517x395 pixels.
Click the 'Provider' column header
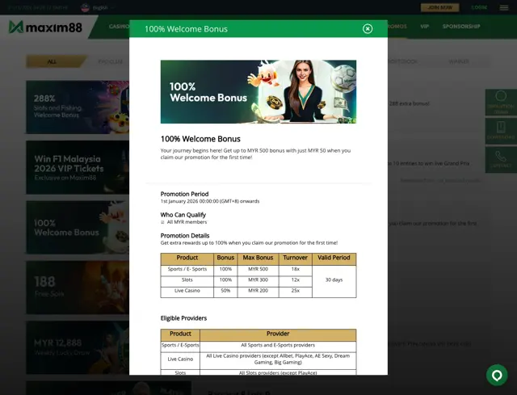278,334
